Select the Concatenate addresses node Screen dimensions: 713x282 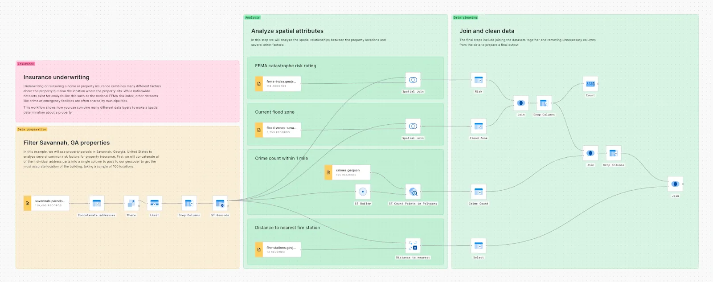point(97,204)
